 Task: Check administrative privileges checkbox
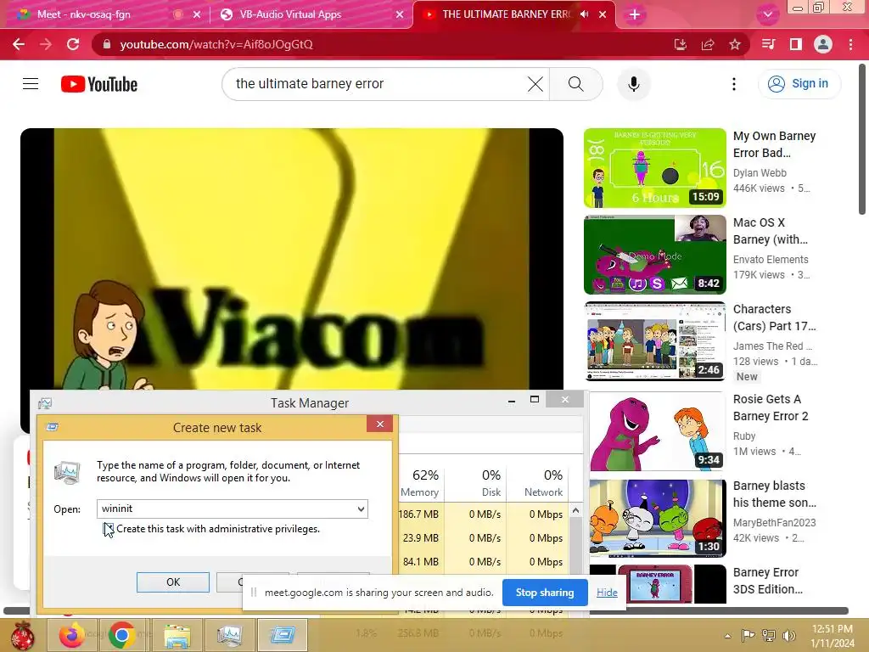tap(109, 529)
